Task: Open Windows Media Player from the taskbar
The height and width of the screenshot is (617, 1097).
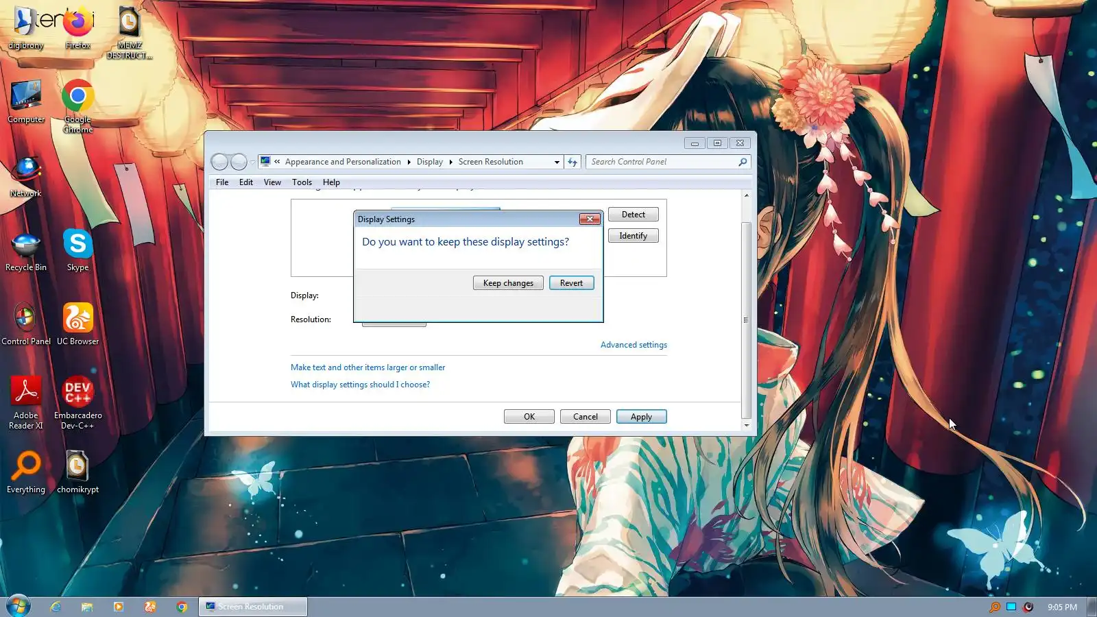Action: (119, 607)
